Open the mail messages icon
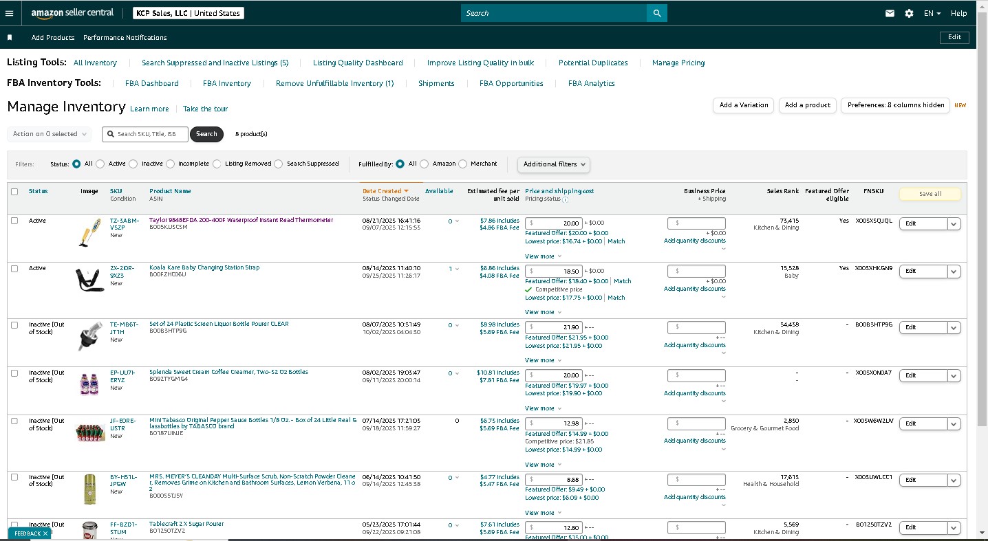 click(890, 13)
